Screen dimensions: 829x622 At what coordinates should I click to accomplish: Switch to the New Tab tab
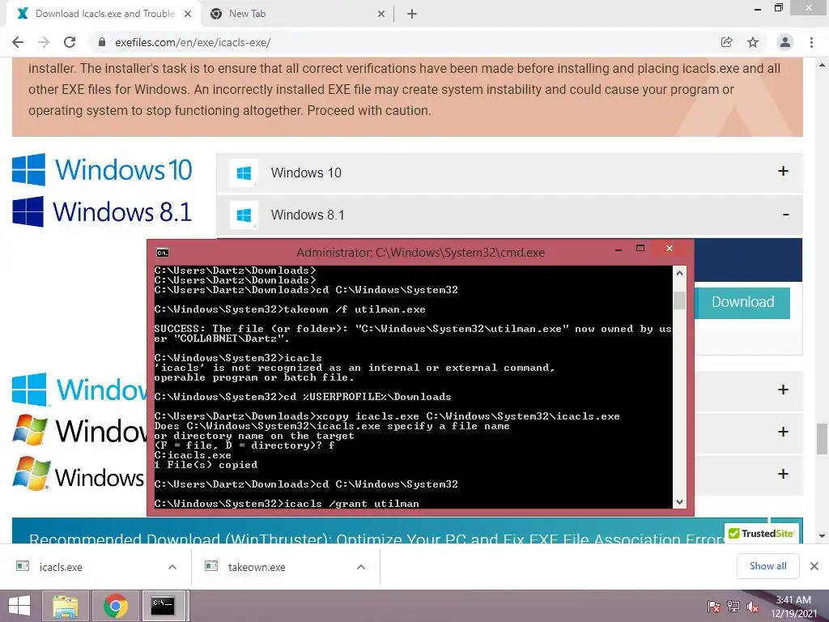[297, 14]
